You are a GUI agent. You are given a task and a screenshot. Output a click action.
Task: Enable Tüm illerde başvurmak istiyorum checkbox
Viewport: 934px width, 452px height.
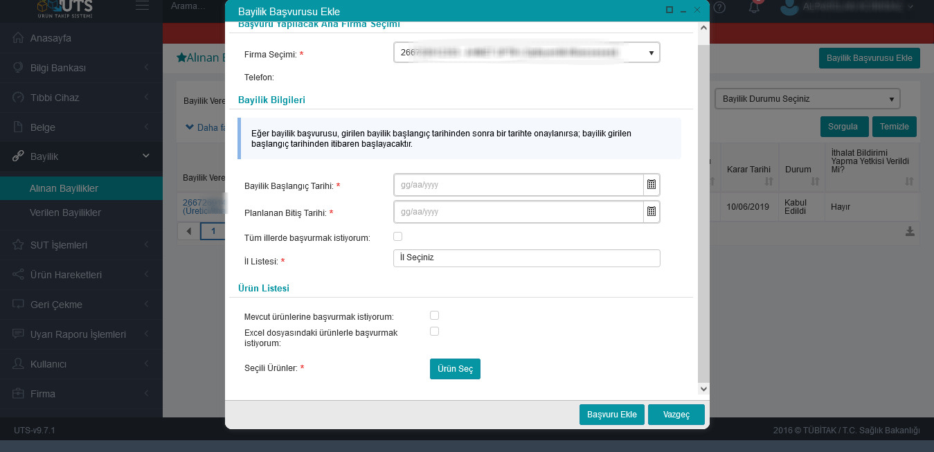pyautogui.click(x=397, y=237)
